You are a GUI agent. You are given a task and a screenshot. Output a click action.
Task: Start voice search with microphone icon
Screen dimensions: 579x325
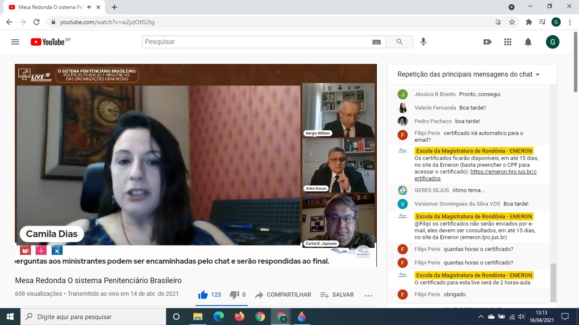pyautogui.click(x=423, y=42)
